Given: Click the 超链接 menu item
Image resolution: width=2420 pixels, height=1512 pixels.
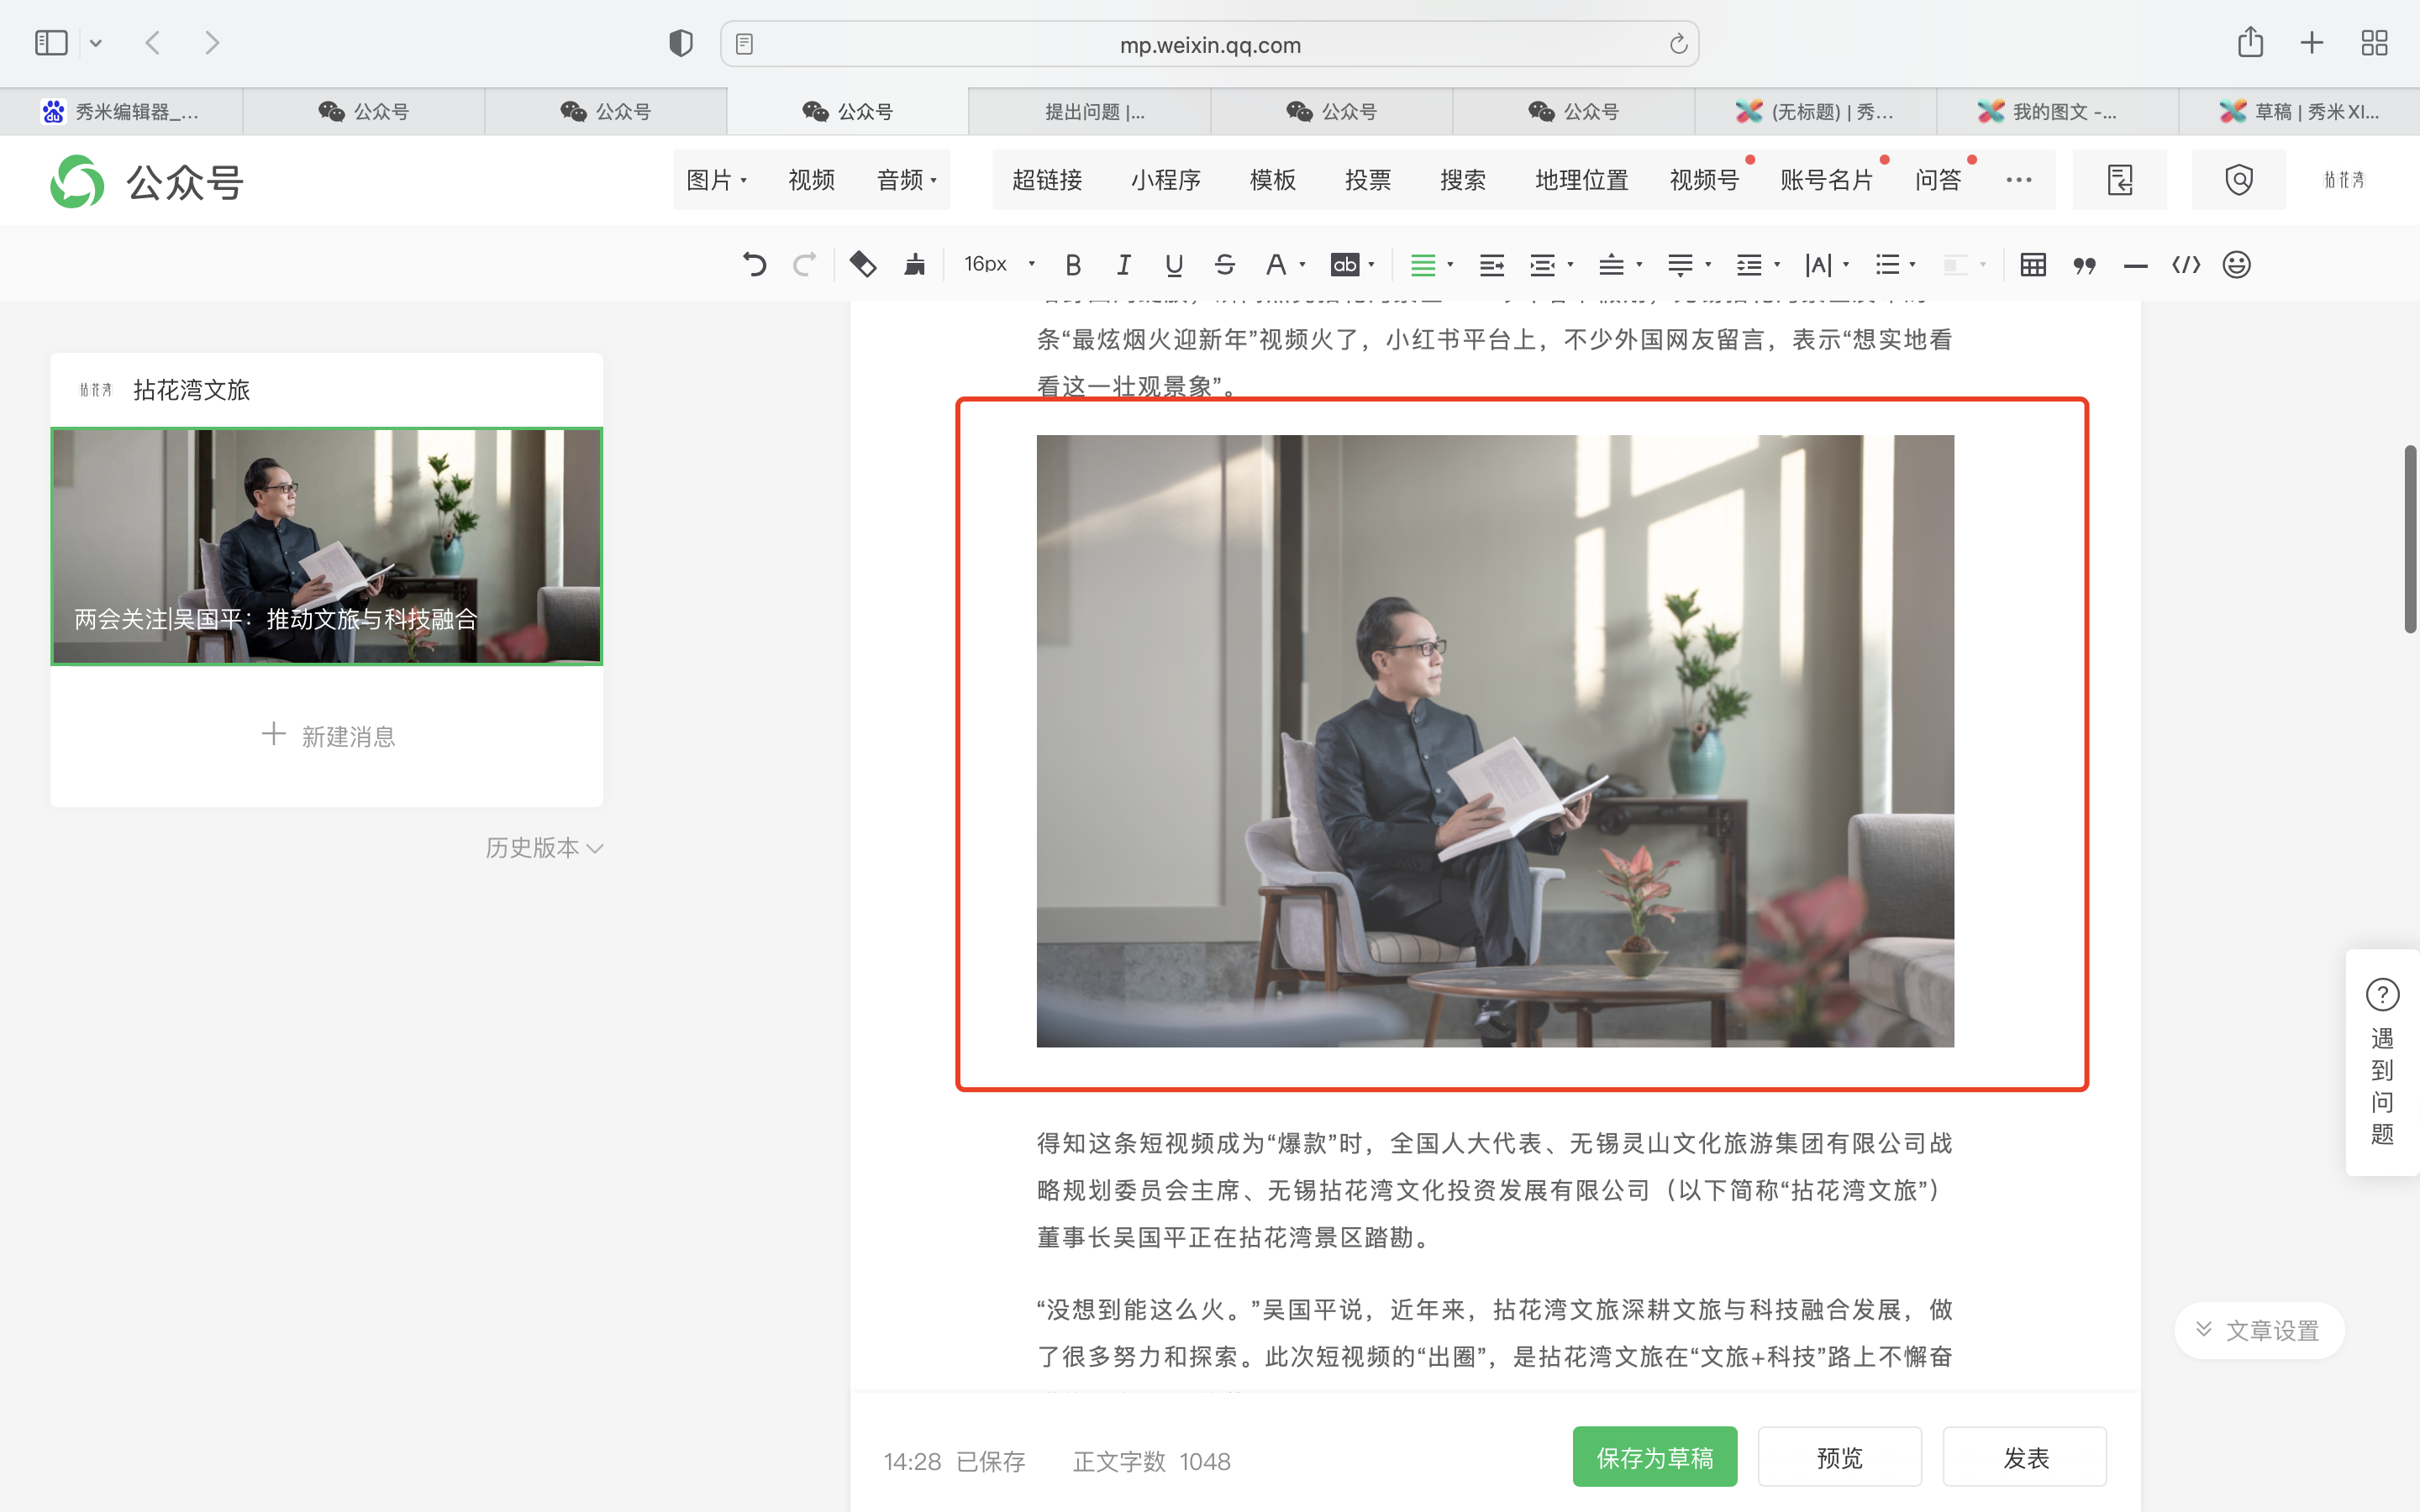Looking at the screenshot, I should tap(1046, 180).
